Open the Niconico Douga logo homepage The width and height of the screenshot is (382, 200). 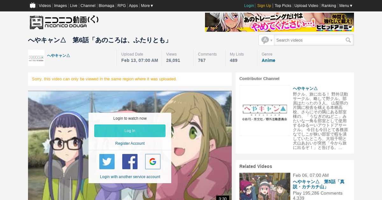[64, 22]
